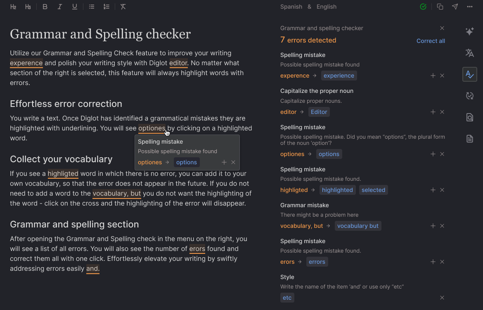483x310 pixels.
Task: Click the green checkmark status icon
Action: (x=423, y=7)
